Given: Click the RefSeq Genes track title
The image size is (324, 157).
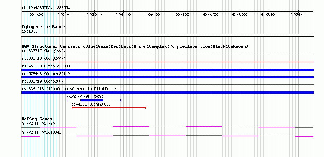Looking at the screenshot, I should tap(37, 119).
